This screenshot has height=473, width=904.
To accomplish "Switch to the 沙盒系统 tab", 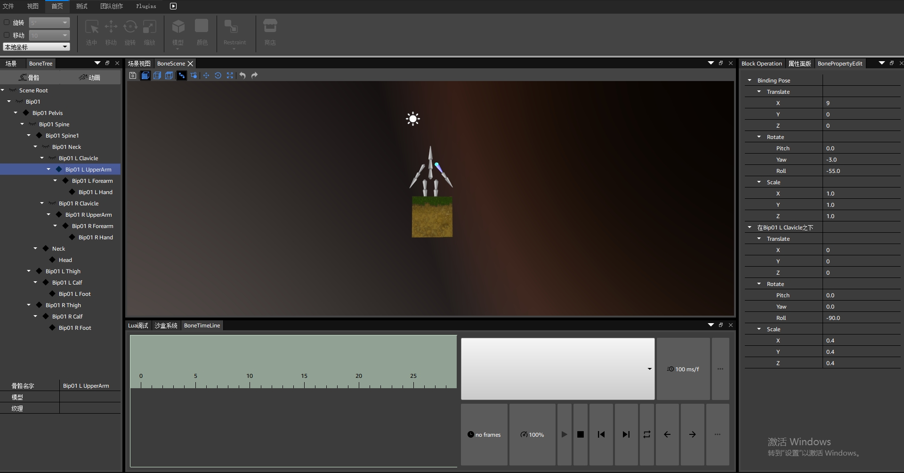I will pos(166,326).
